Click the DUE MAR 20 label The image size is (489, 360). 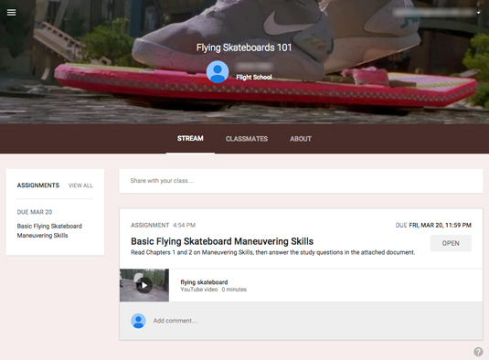point(35,212)
